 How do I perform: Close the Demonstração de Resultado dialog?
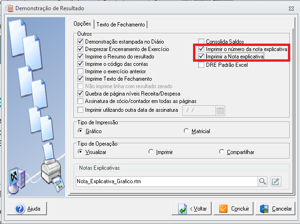[291, 9]
